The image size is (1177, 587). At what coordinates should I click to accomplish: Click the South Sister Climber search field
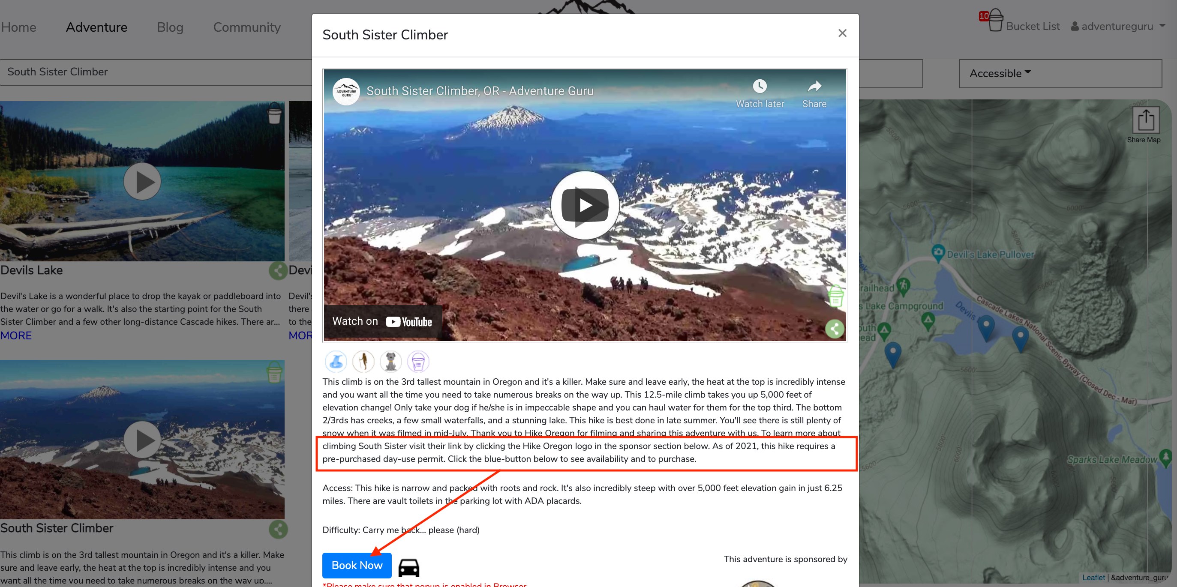[x=155, y=72]
